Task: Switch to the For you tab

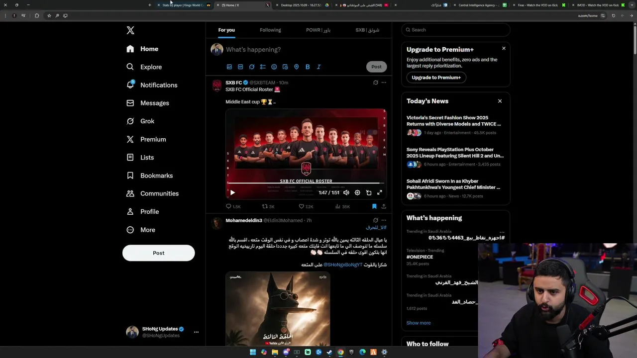Action: click(x=226, y=30)
